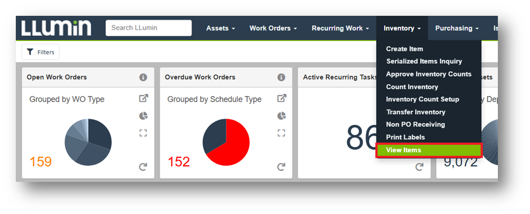Open the Recurring Work dropdown

click(340, 28)
